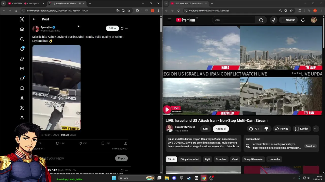Bookmark the YouTube page with star
Viewport: 325px width, 182px height.
coord(291,11)
